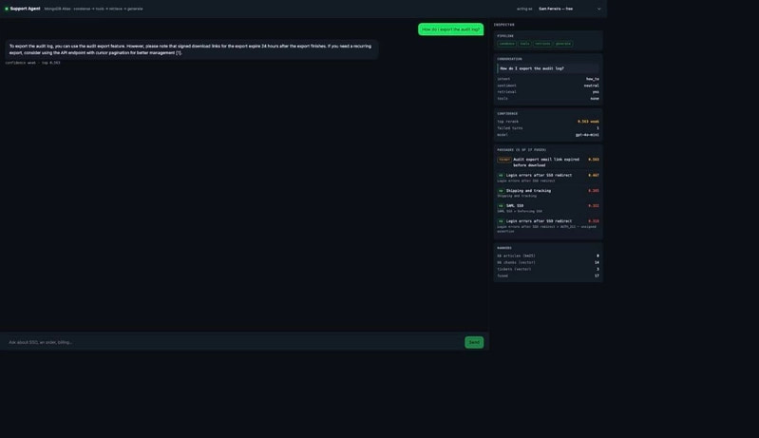Click the 'gpt-4o-mini' model value

coord(587,135)
